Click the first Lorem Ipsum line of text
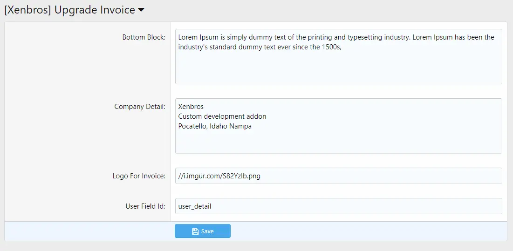This screenshot has height=251, width=513. point(335,37)
